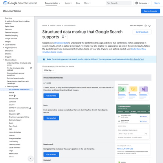Click the Breadcrumb result preview image
Viewport: 163px width, 163px height.
coord(133,149)
